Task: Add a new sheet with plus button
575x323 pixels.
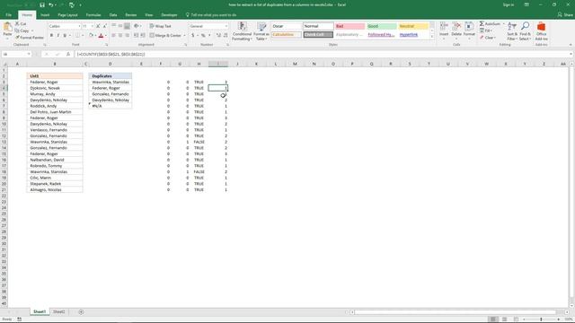Action: 81,312
